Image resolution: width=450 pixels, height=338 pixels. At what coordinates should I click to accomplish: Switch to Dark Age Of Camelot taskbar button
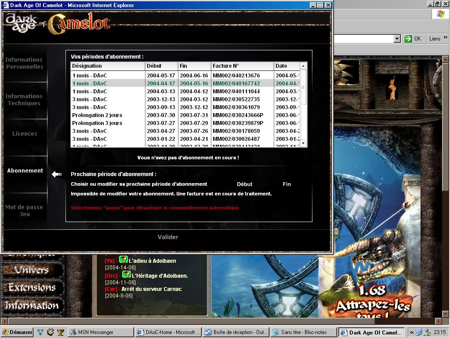(371, 332)
